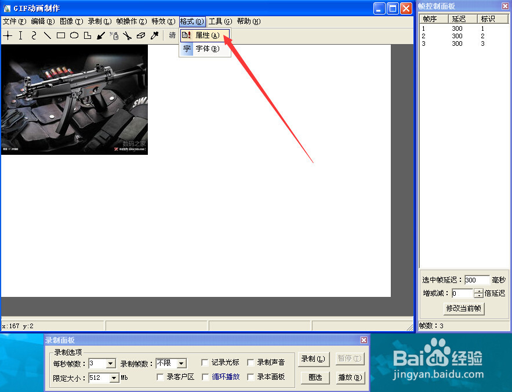Select the eyedropper color picker tool

(x=154, y=35)
